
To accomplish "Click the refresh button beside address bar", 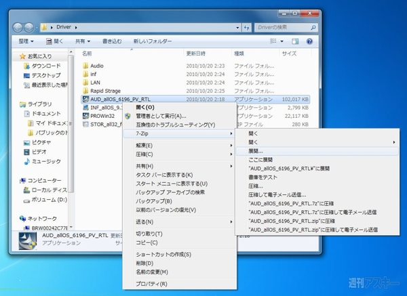I will [x=247, y=28].
